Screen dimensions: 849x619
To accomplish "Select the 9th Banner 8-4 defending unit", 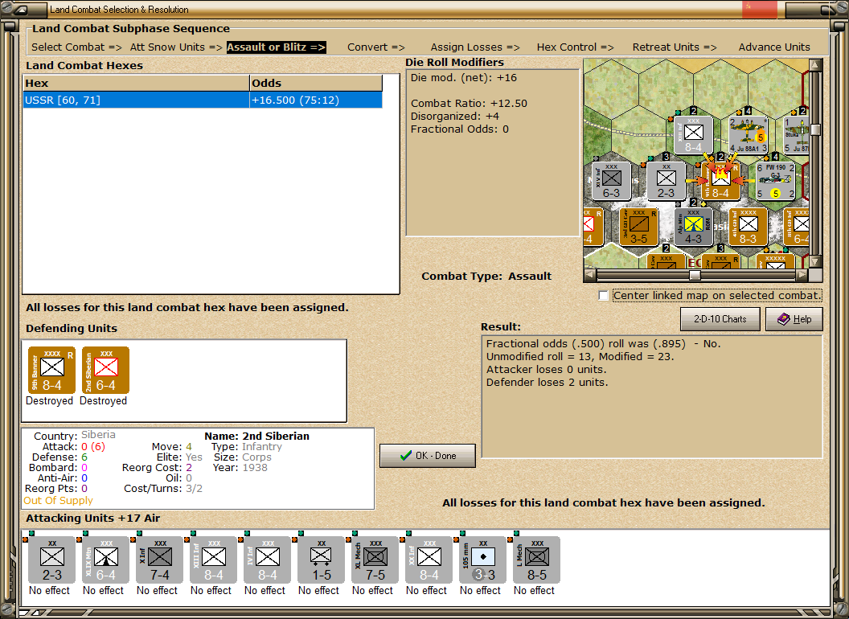I will pos(52,371).
